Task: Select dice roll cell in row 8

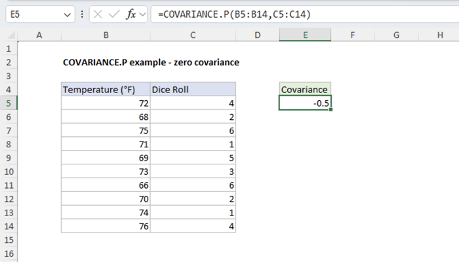Action: tap(193, 144)
